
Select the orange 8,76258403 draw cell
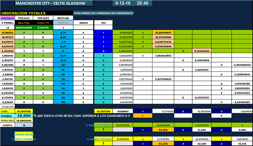coord(202,51)
